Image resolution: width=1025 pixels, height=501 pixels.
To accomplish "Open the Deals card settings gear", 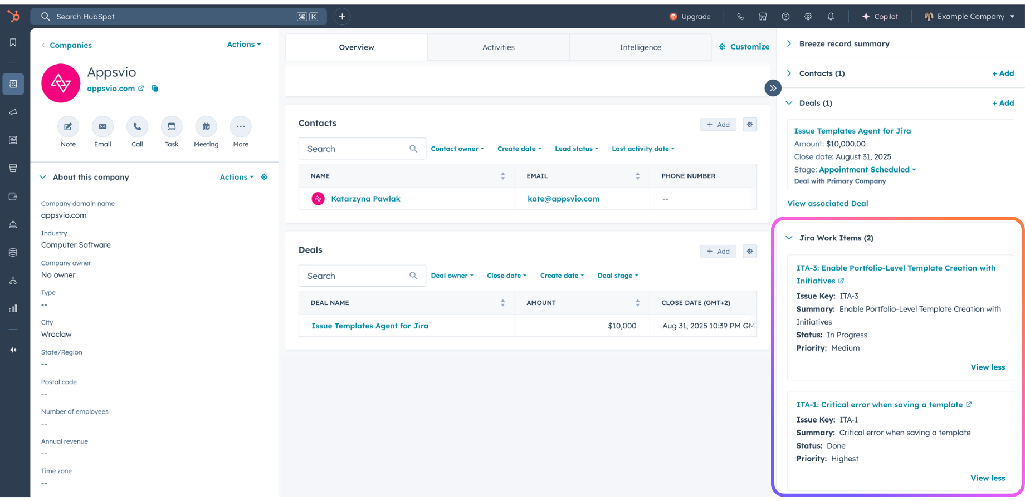I will coord(750,252).
